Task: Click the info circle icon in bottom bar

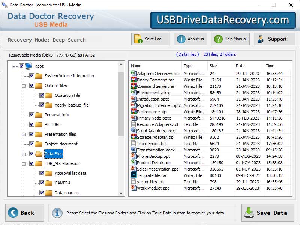Action: pos(57,213)
